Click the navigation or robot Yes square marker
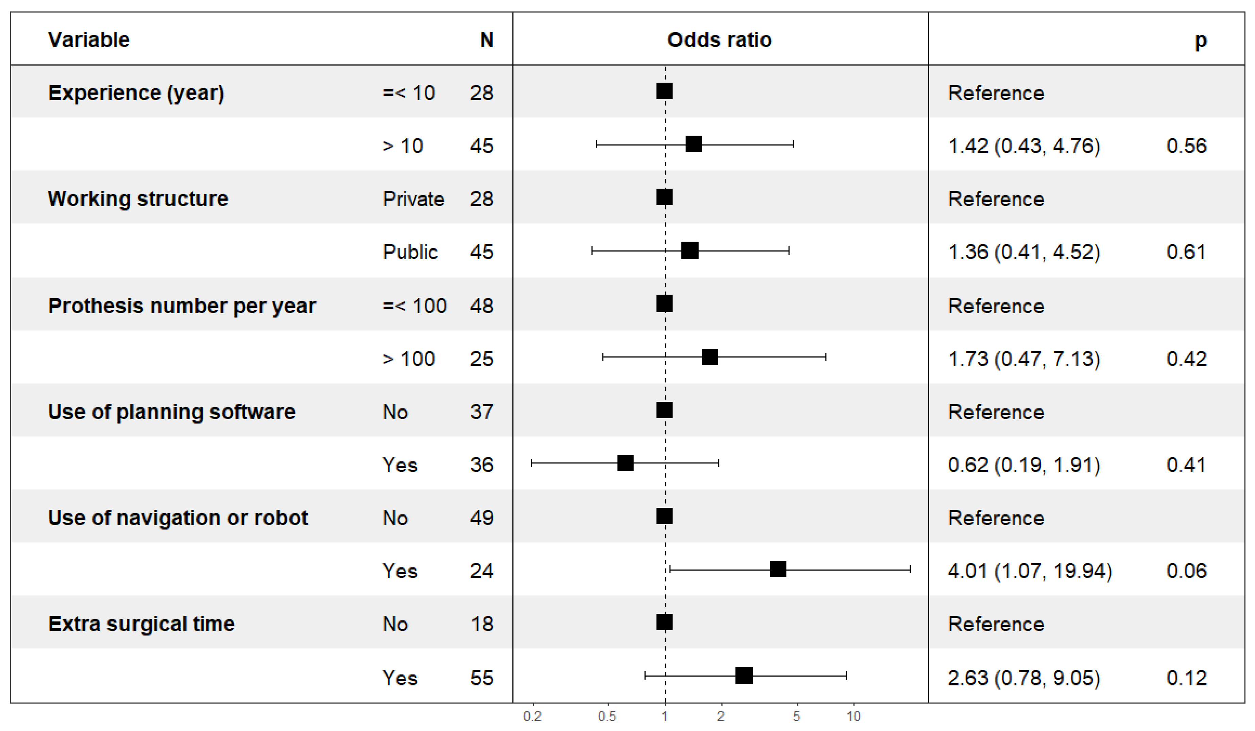Viewport: 1255px width, 731px height. (777, 569)
